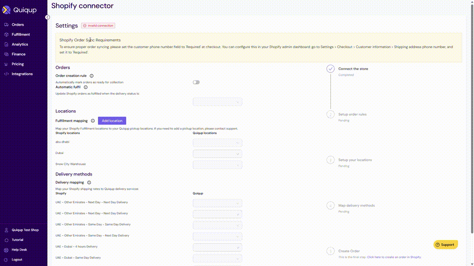
Task: Click the invalid connection status badge
Action: [98, 26]
